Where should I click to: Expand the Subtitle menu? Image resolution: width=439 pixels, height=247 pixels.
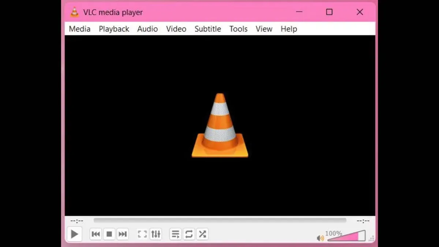207,29
